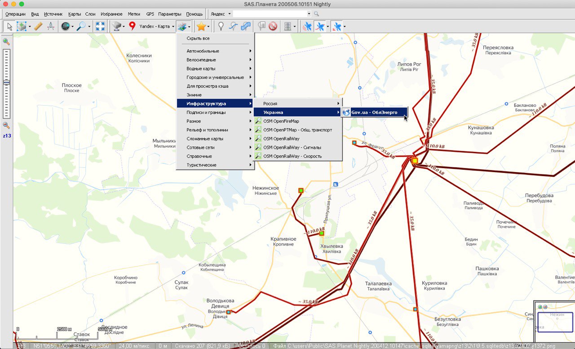Viewport: 575px width, 349px height.
Task: Open the Источник menu
Action: tap(53, 14)
